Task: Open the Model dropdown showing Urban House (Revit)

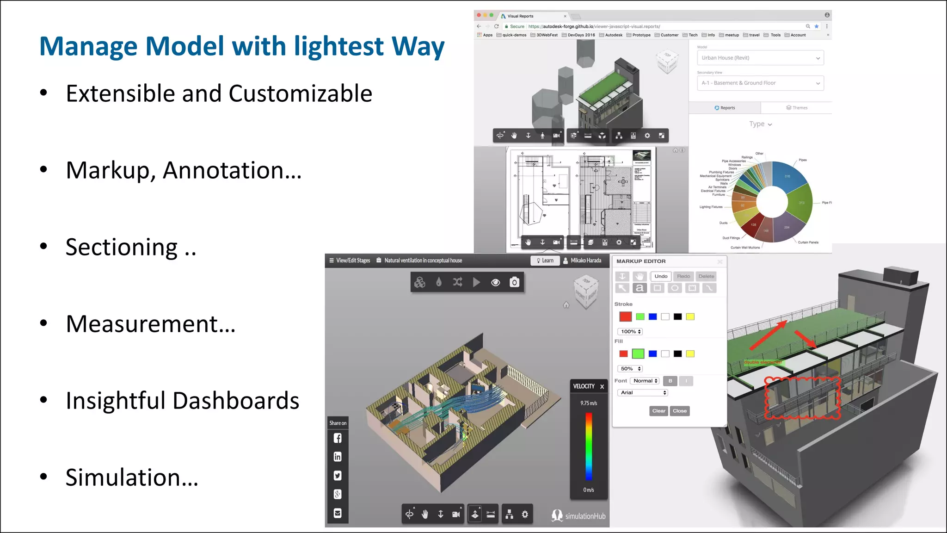Action: point(760,58)
